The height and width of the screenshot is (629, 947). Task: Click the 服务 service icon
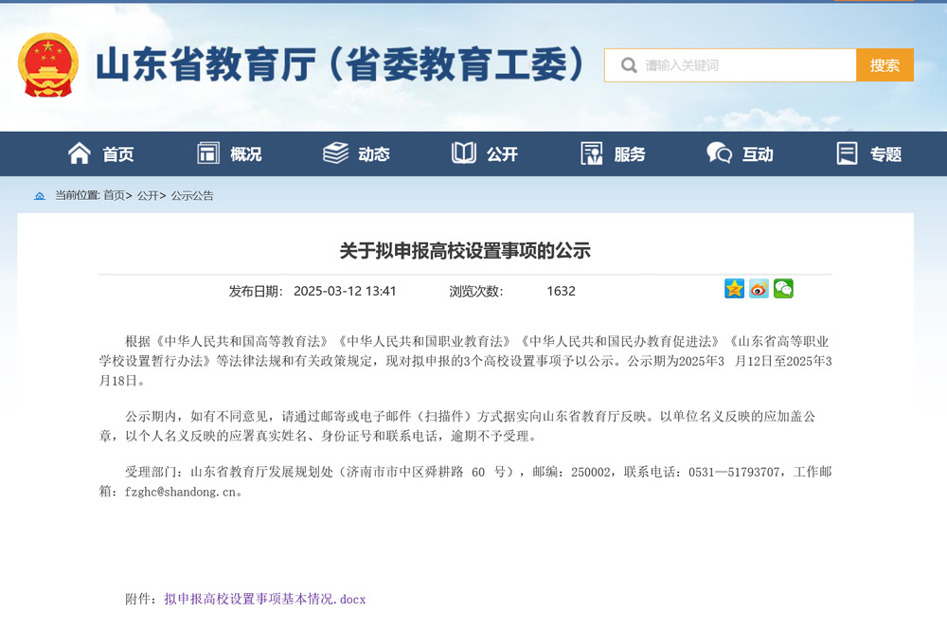[591, 153]
